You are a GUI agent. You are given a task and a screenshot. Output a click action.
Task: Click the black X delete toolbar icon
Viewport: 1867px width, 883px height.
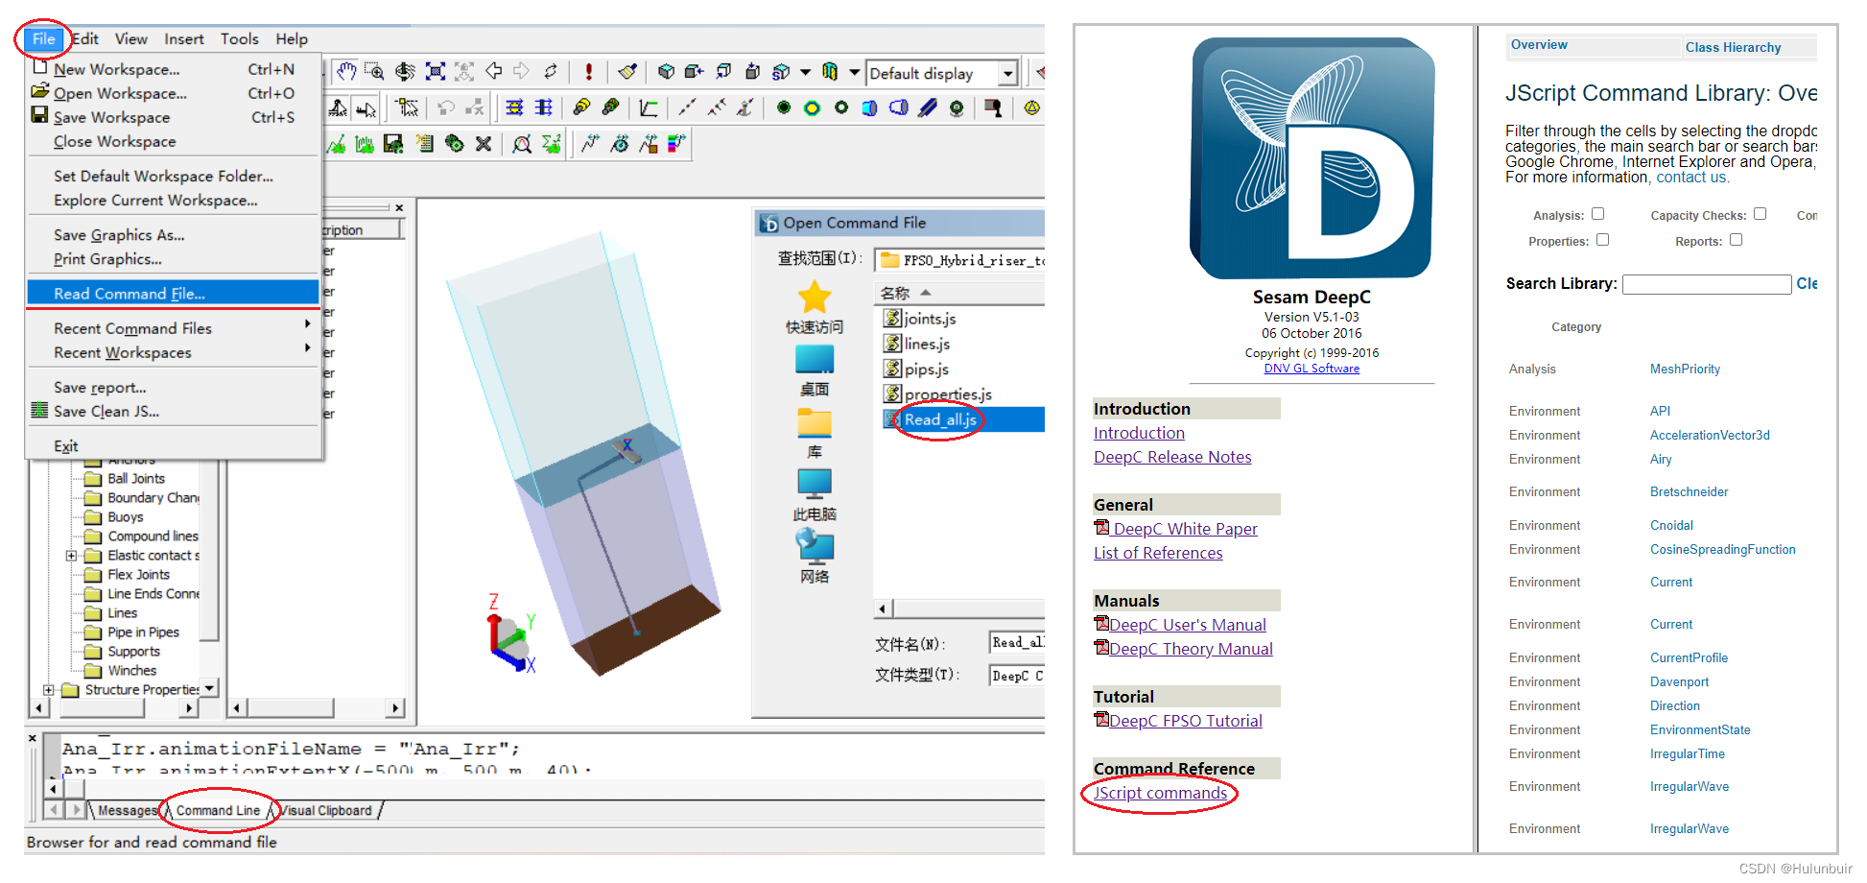pos(484,144)
